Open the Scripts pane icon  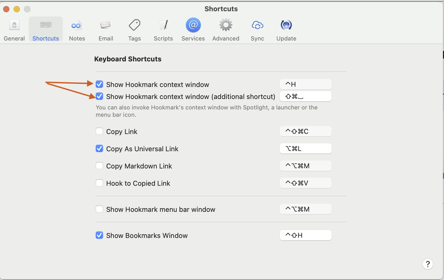click(163, 25)
